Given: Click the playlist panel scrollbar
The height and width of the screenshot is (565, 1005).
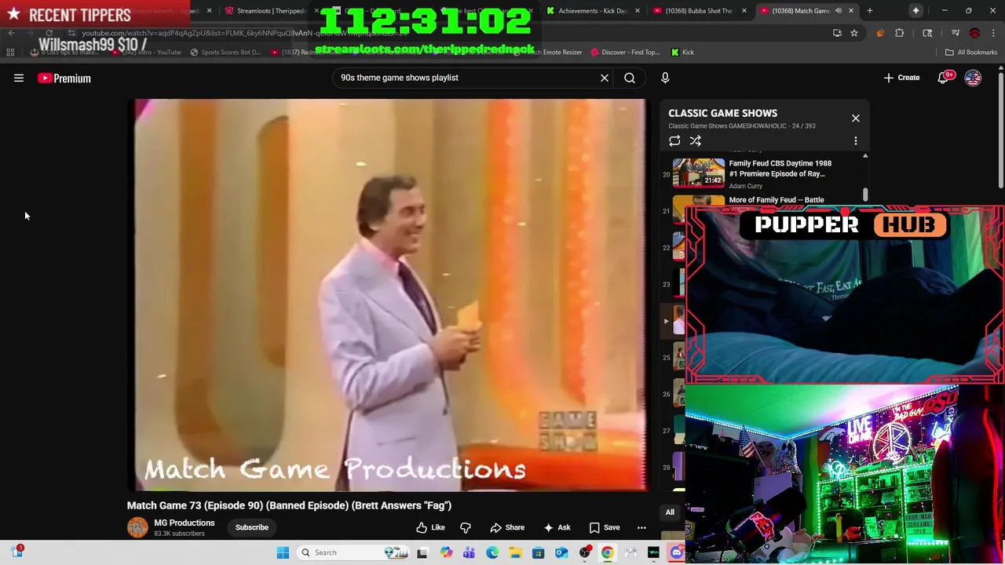Looking at the screenshot, I should (865, 194).
